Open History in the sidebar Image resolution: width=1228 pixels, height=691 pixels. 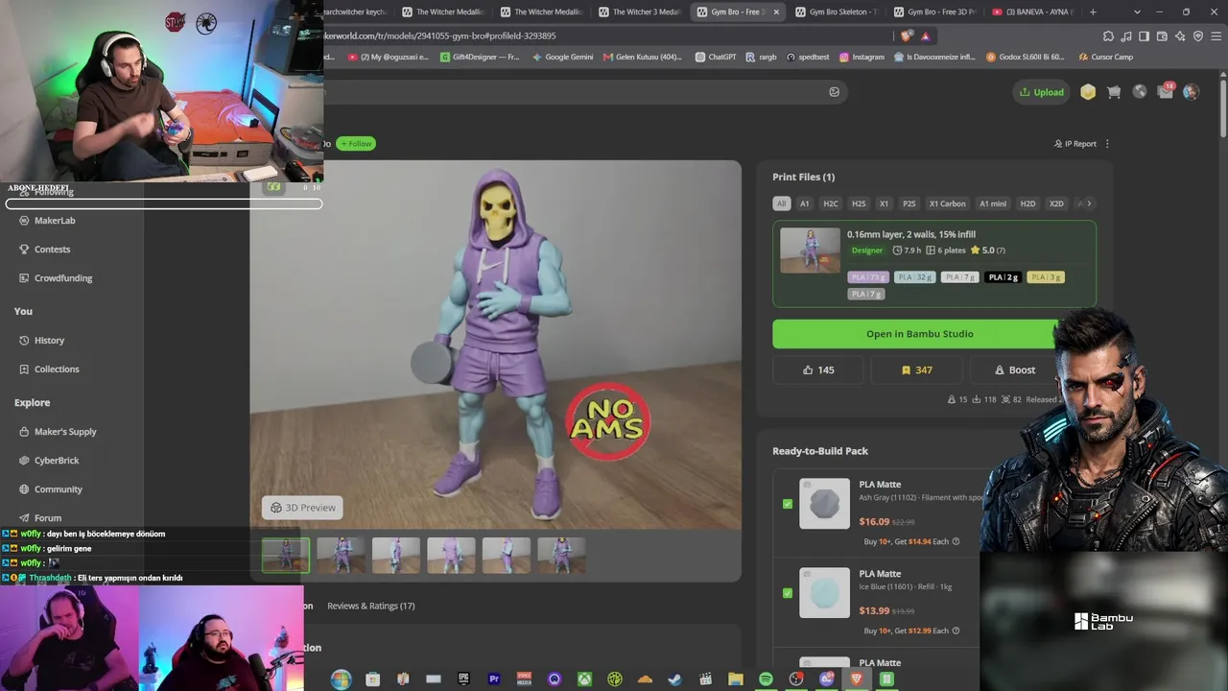[x=50, y=341]
